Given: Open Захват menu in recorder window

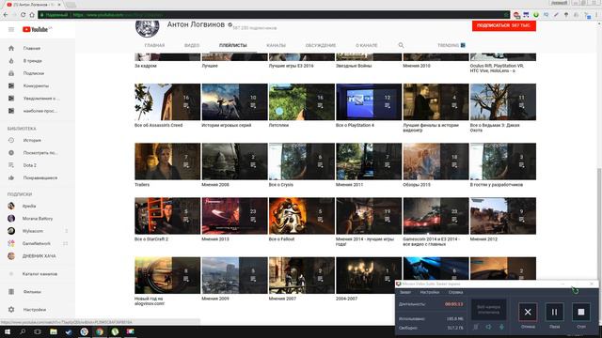Looking at the screenshot, I should (x=405, y=292).
